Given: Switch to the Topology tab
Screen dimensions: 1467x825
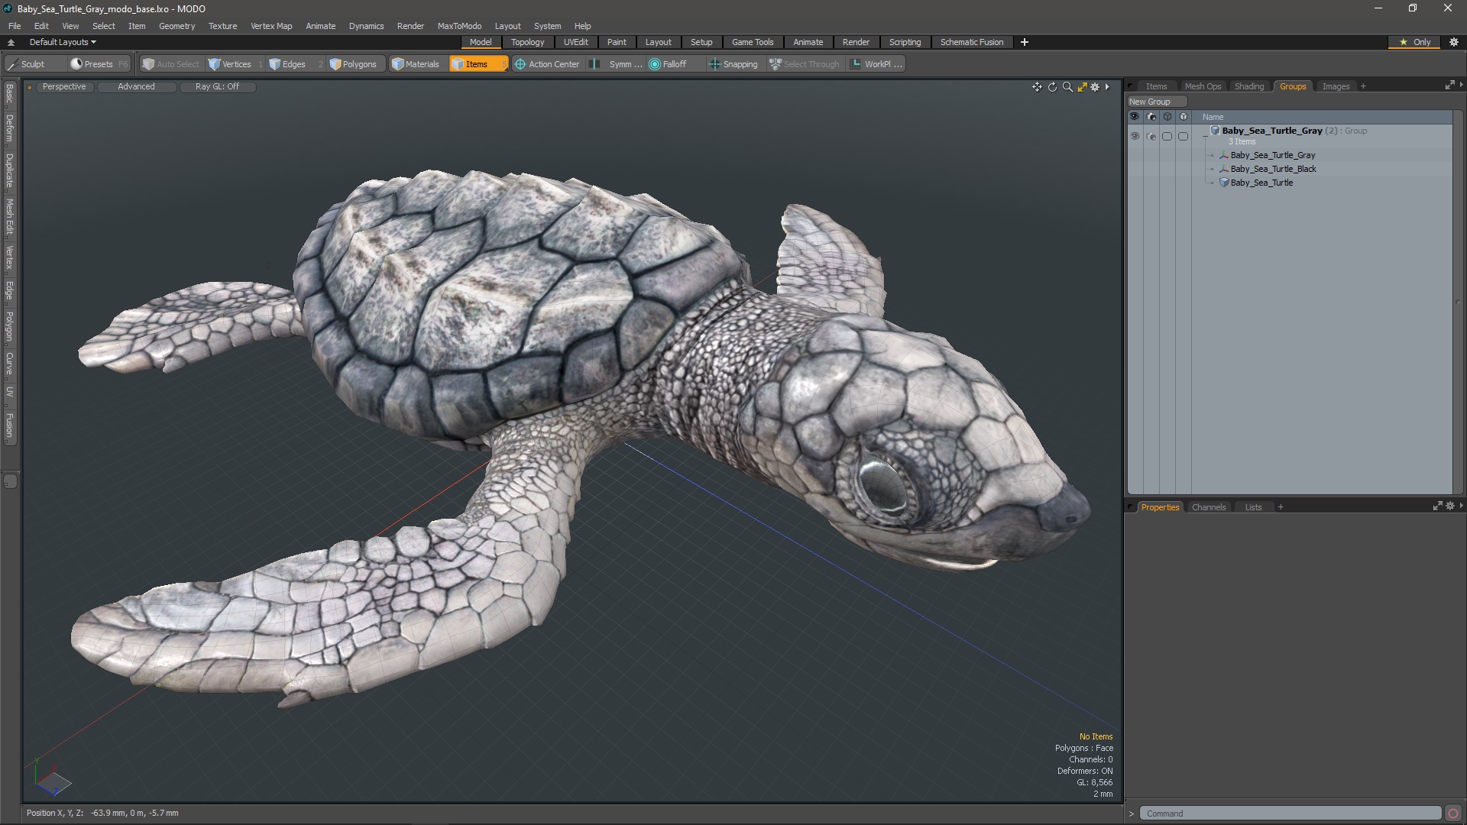Looking at the screenshot, I should [x=527, y=41].
